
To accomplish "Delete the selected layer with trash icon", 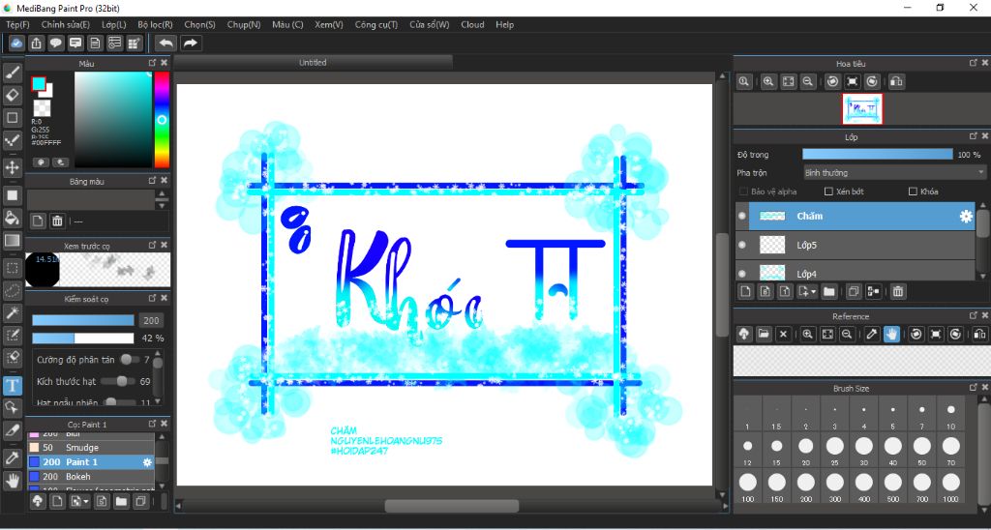I will [897, 291].
